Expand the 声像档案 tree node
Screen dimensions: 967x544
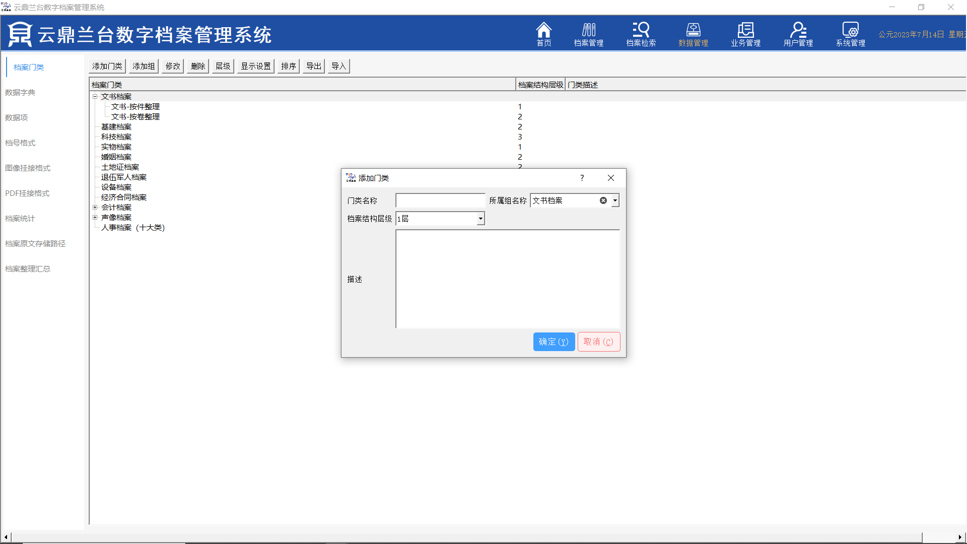95,217
